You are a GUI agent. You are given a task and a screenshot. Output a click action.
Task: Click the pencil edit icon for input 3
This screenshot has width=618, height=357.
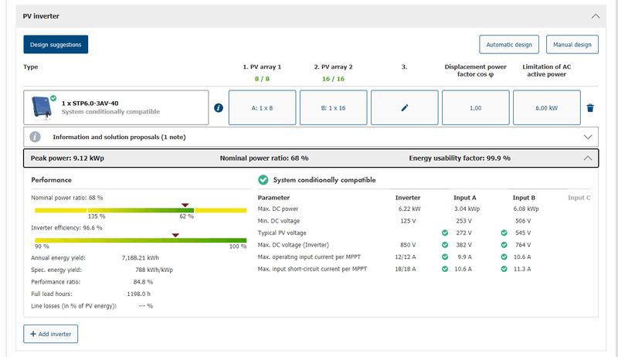point(404,107)
